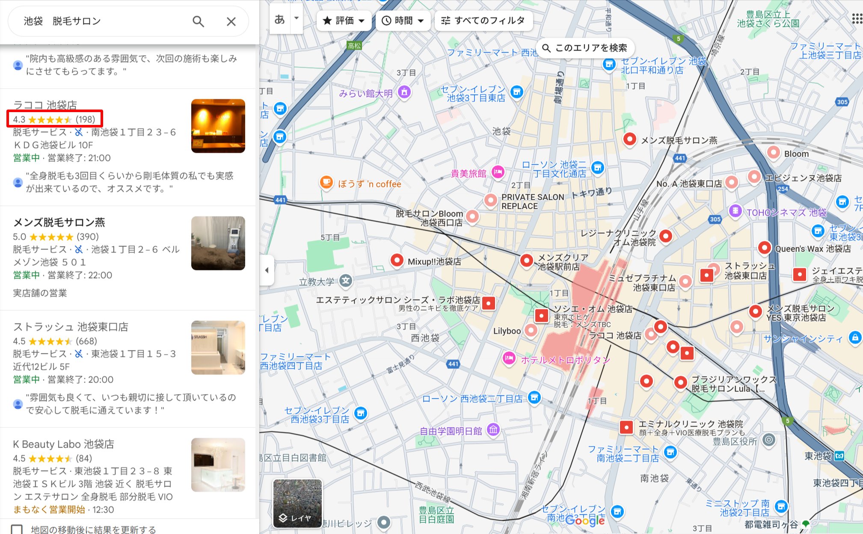Click the あ language input button
The height and width of the screenshot is (534, 863).
click(x=280, y=19)
